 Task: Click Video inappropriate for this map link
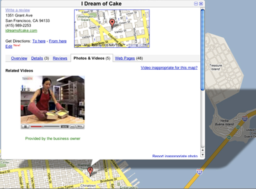click(x=169, y=68)
